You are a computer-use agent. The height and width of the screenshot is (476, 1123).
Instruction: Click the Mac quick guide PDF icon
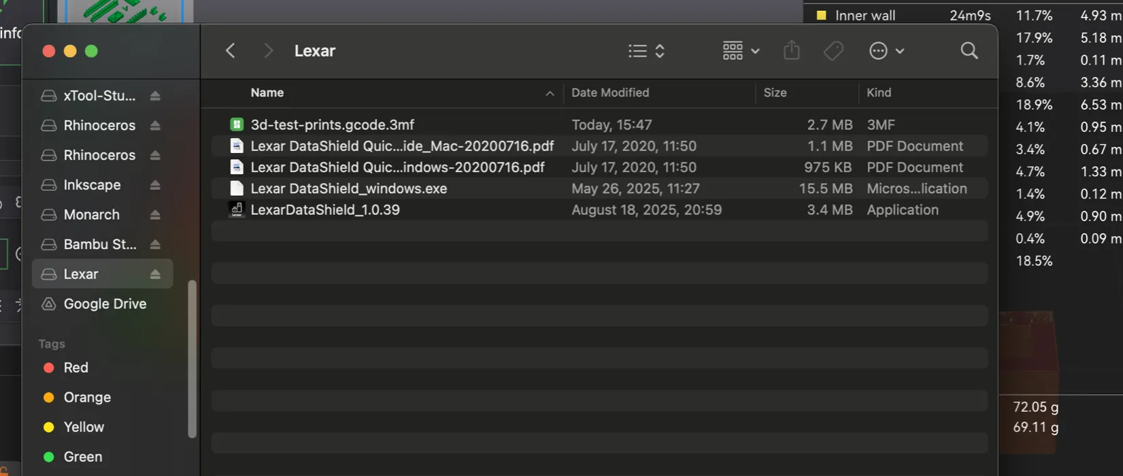tap(236, 146)
